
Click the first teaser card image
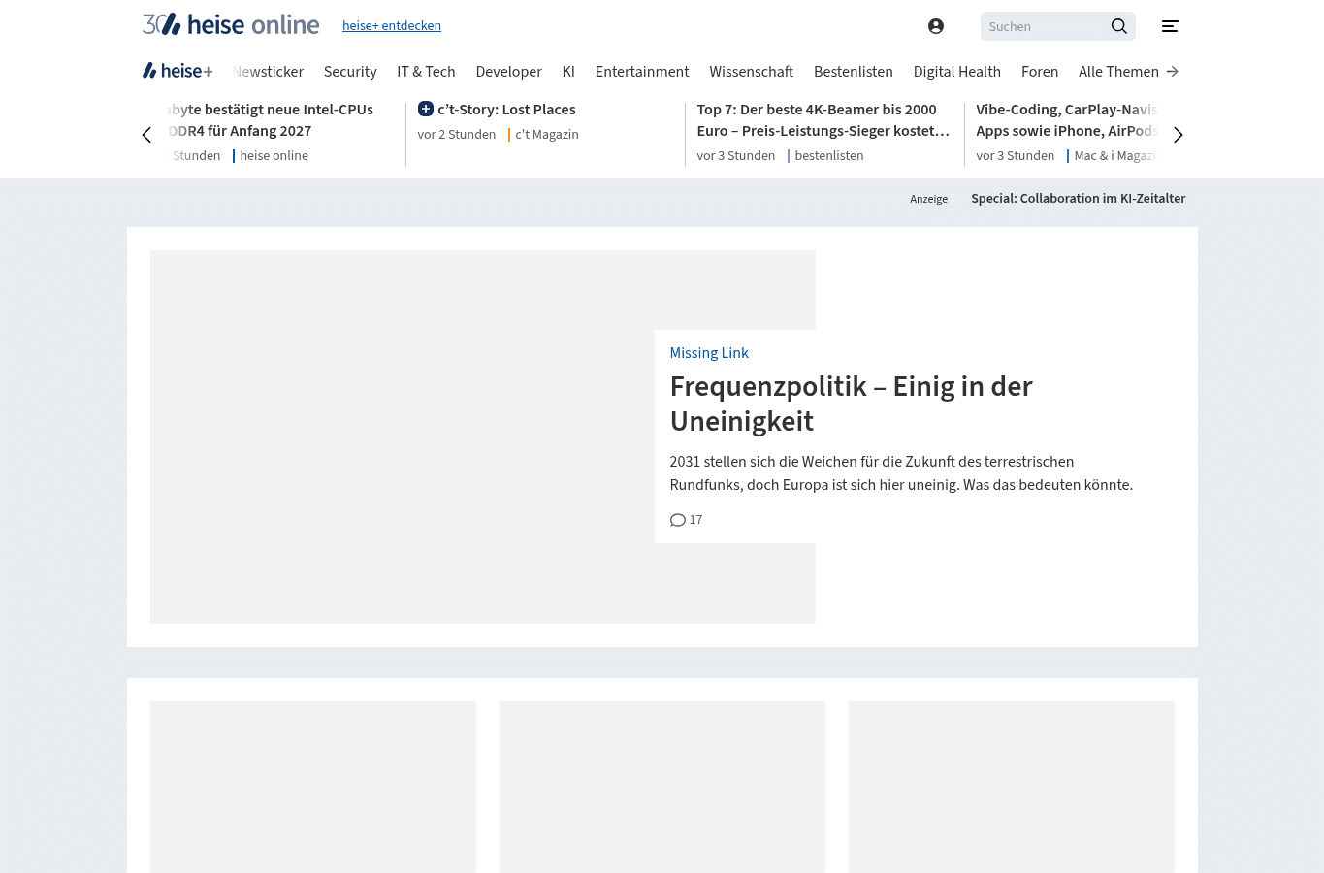coord(313,787)
